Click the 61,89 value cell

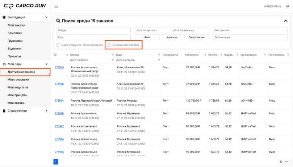(228, 101)
